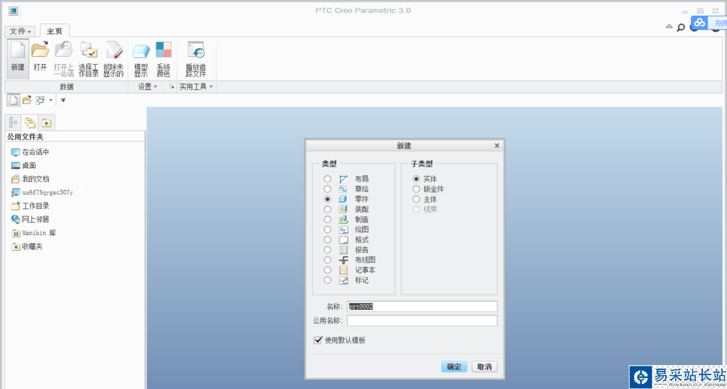This screenshot has width=727, height=389.
Task: Switch to 主页 ribbon tab
Action: click(x=55, y=31)
